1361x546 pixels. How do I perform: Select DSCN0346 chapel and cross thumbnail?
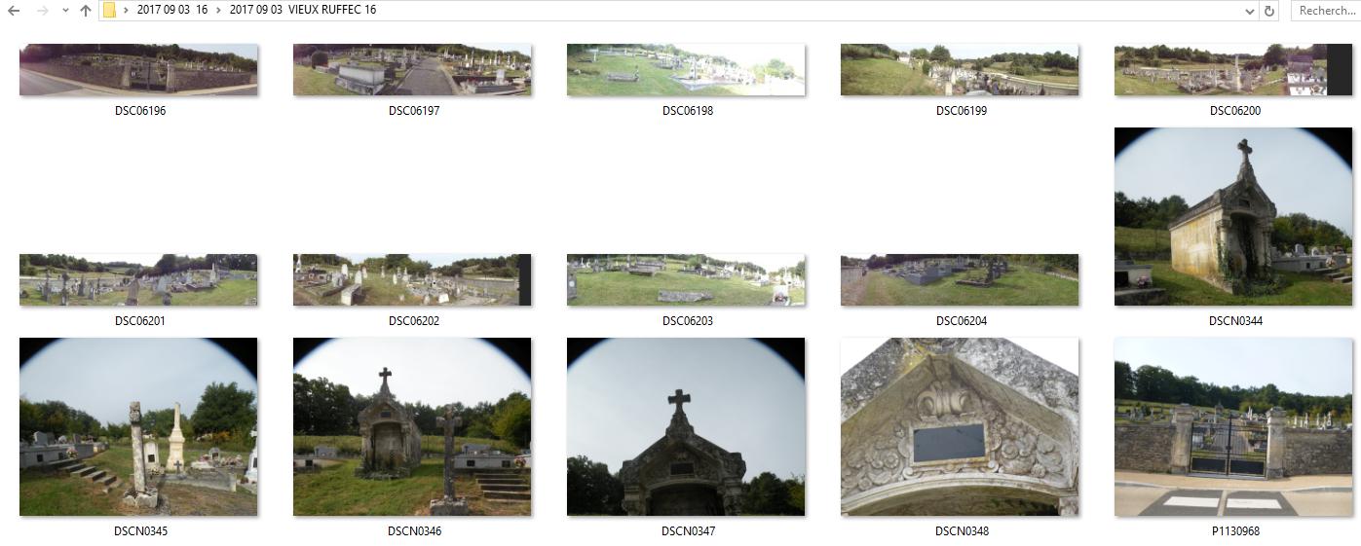click(x=412, y=426)
